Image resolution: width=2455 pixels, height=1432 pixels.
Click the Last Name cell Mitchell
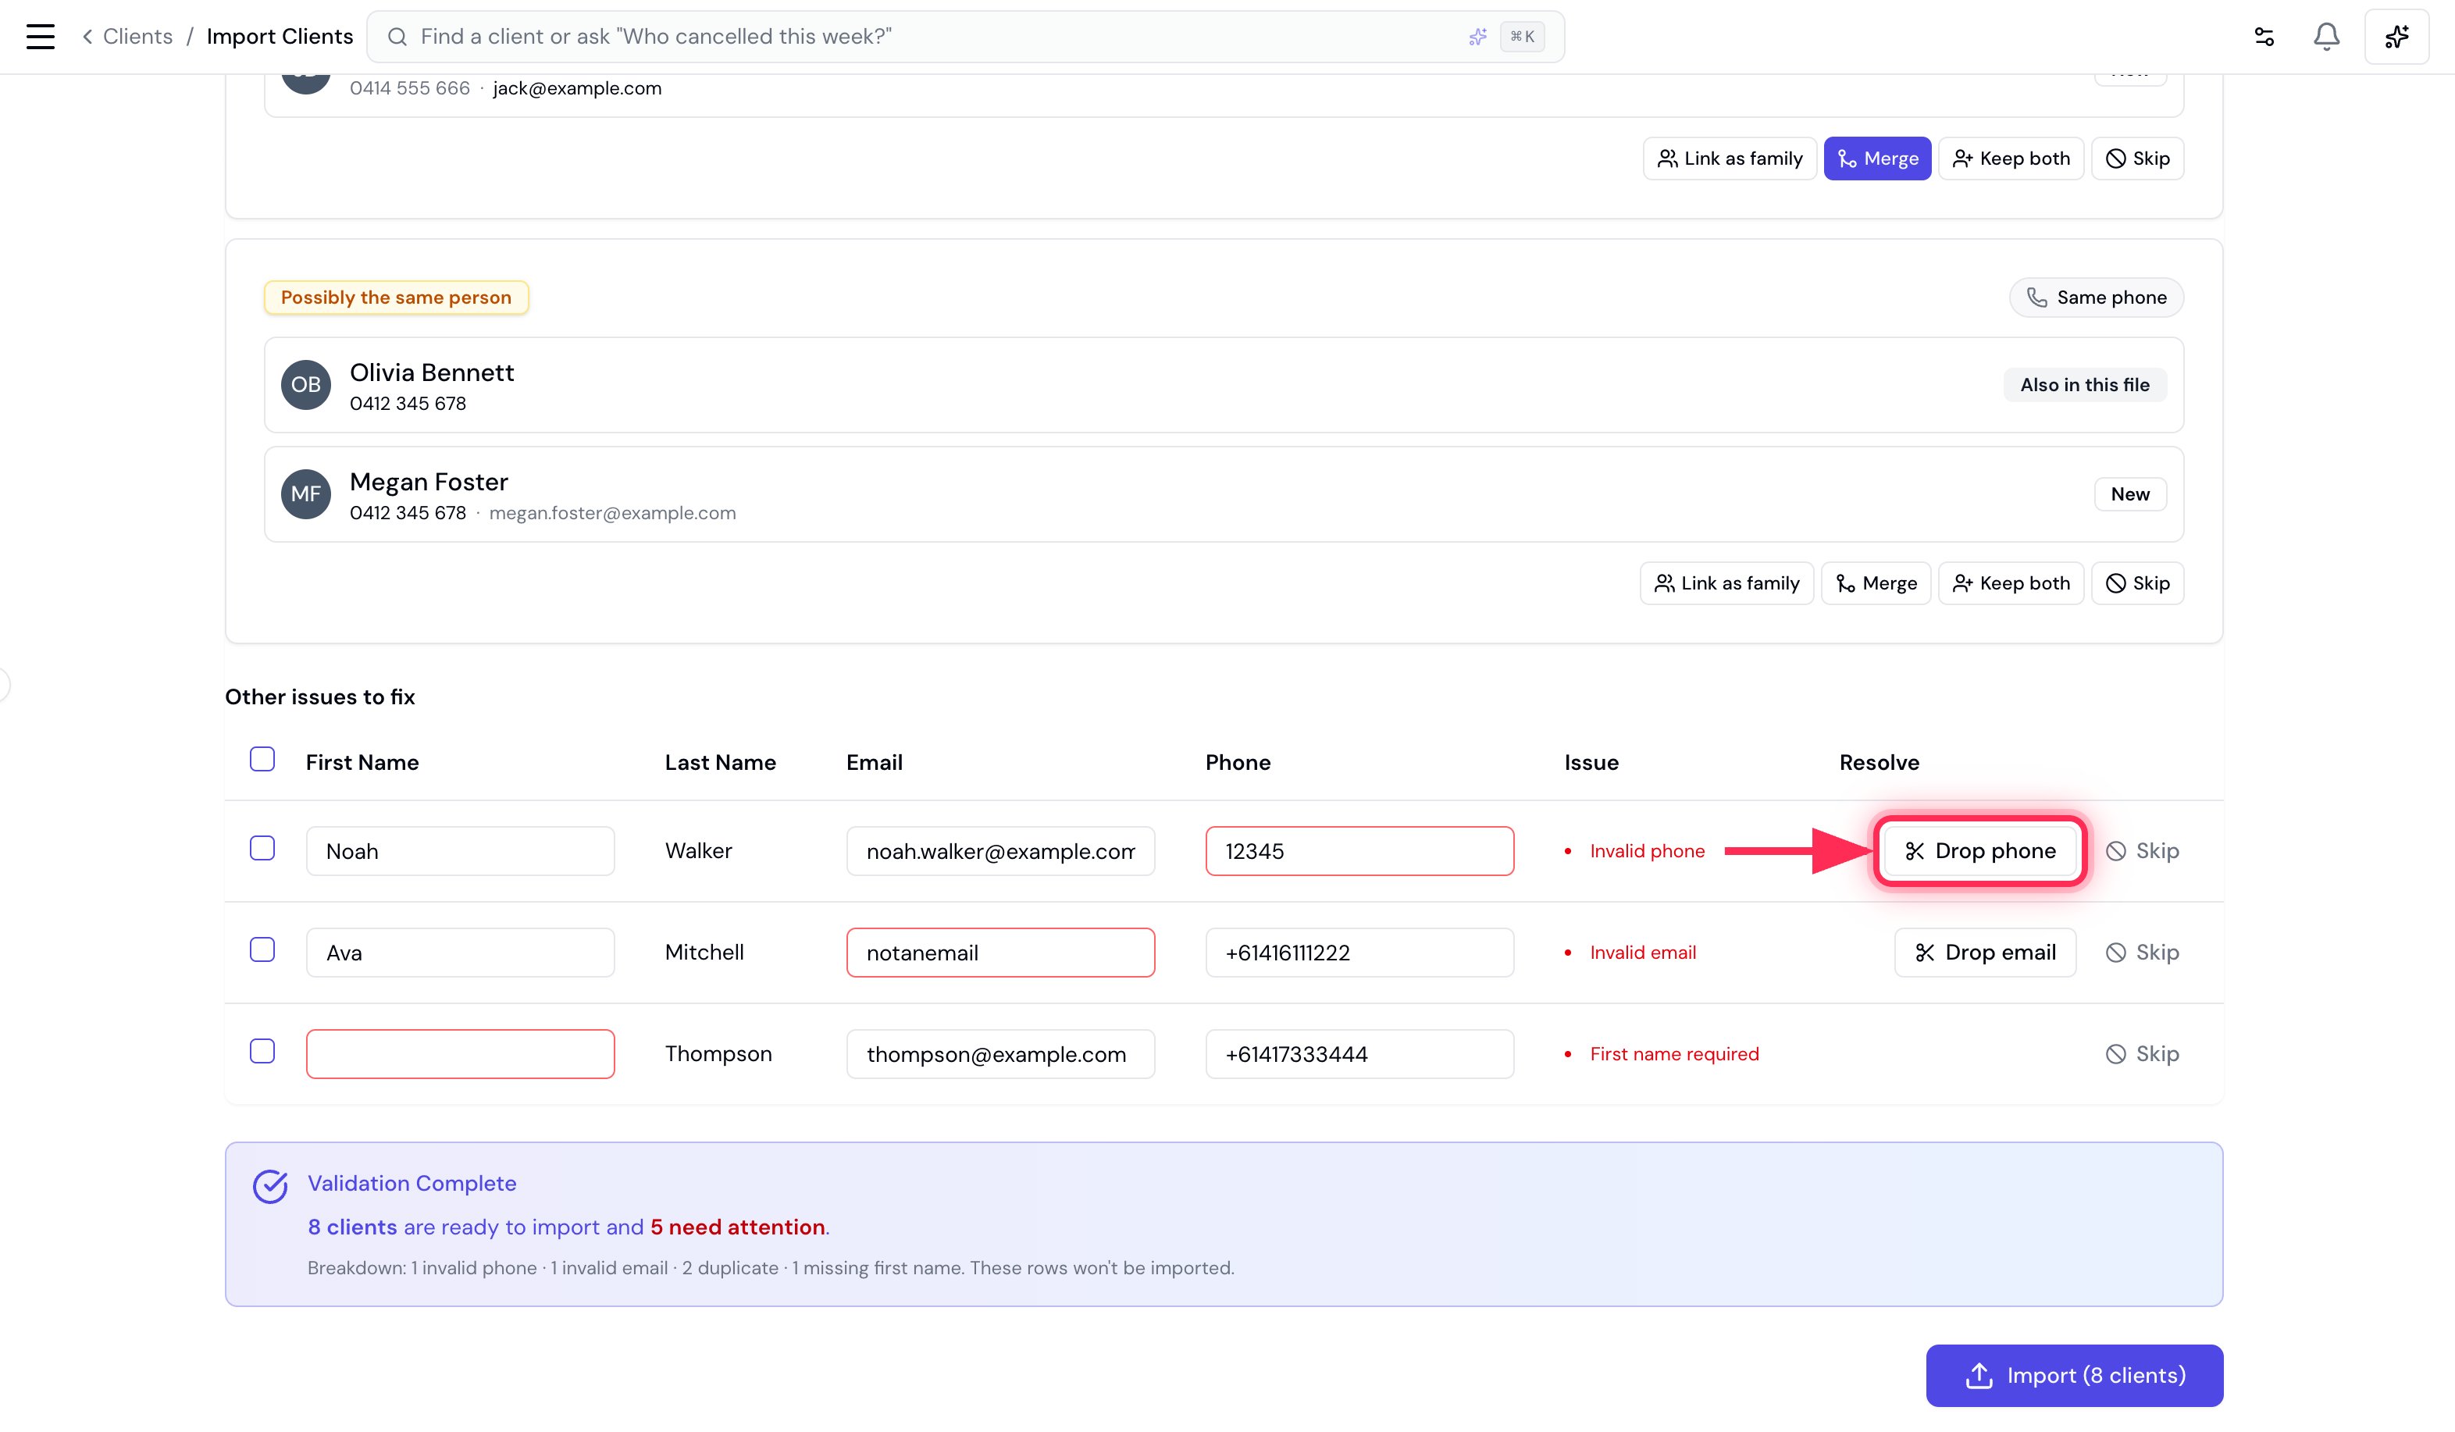pyautogui.click(x=704, y=953)
